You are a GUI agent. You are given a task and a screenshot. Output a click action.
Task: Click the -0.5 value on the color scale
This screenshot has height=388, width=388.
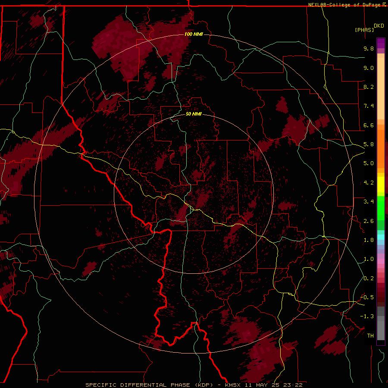click(x=367, y=297)
